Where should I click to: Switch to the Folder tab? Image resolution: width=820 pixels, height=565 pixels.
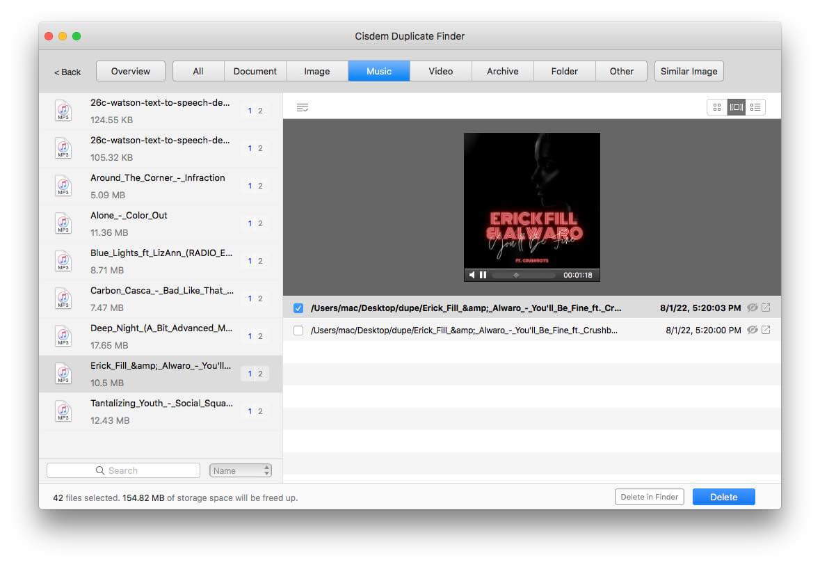coord(564,71)
